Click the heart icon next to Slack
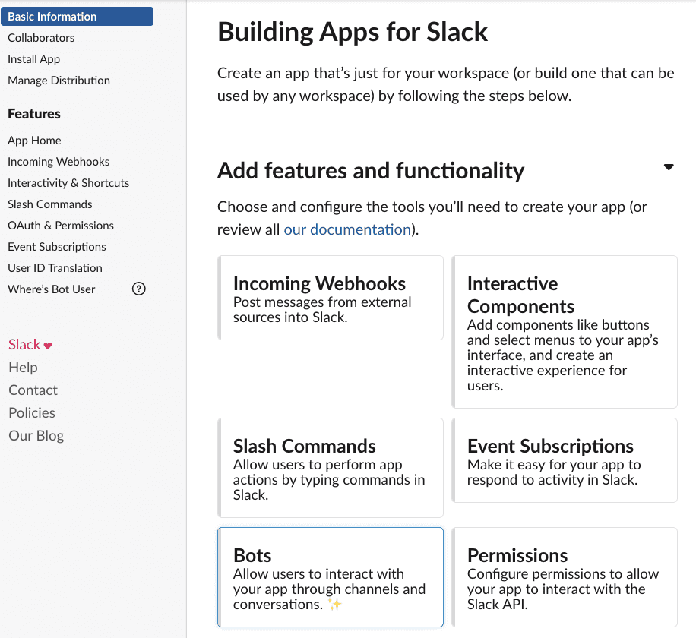The height and width of the screenshot is (638, 696). 46,344
